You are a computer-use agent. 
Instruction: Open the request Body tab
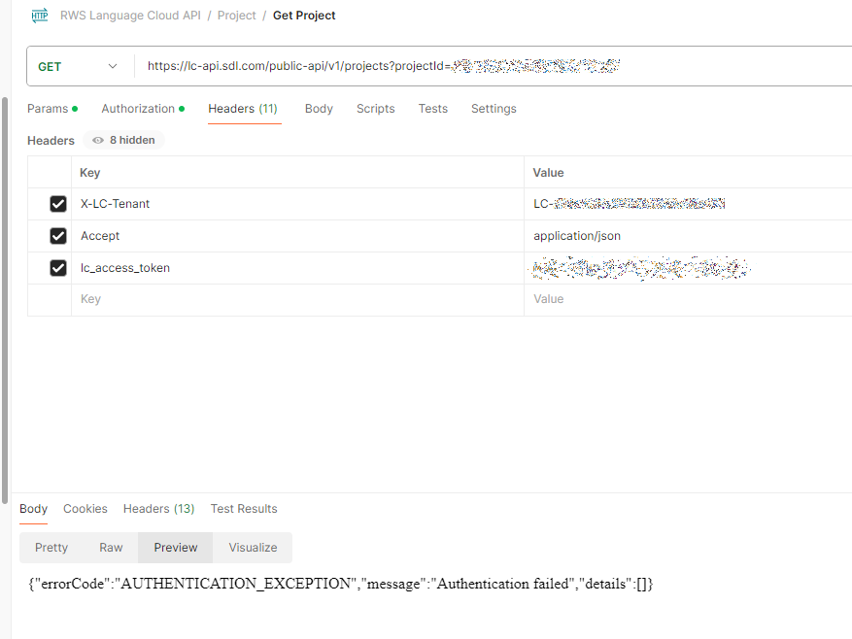point(319,109)
